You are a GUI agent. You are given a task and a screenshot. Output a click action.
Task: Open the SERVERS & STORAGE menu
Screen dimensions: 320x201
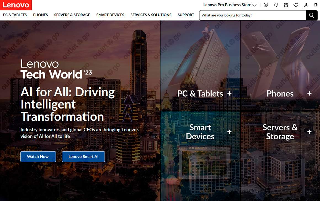click(x=72, y=15)
